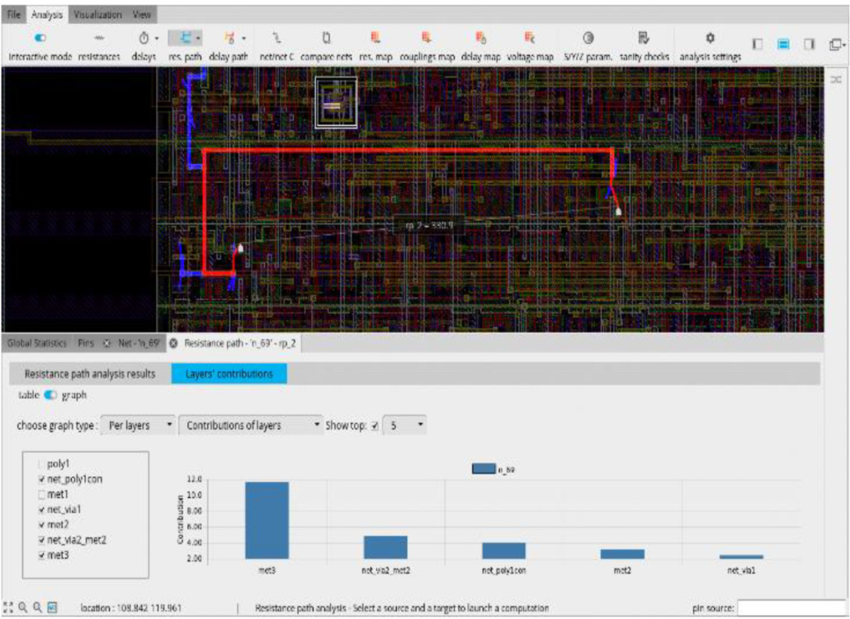This screenshot has width=850, height=619.
Task: Click the white-framed cell thumbnail in layout
Action: [x=336, y=102]
